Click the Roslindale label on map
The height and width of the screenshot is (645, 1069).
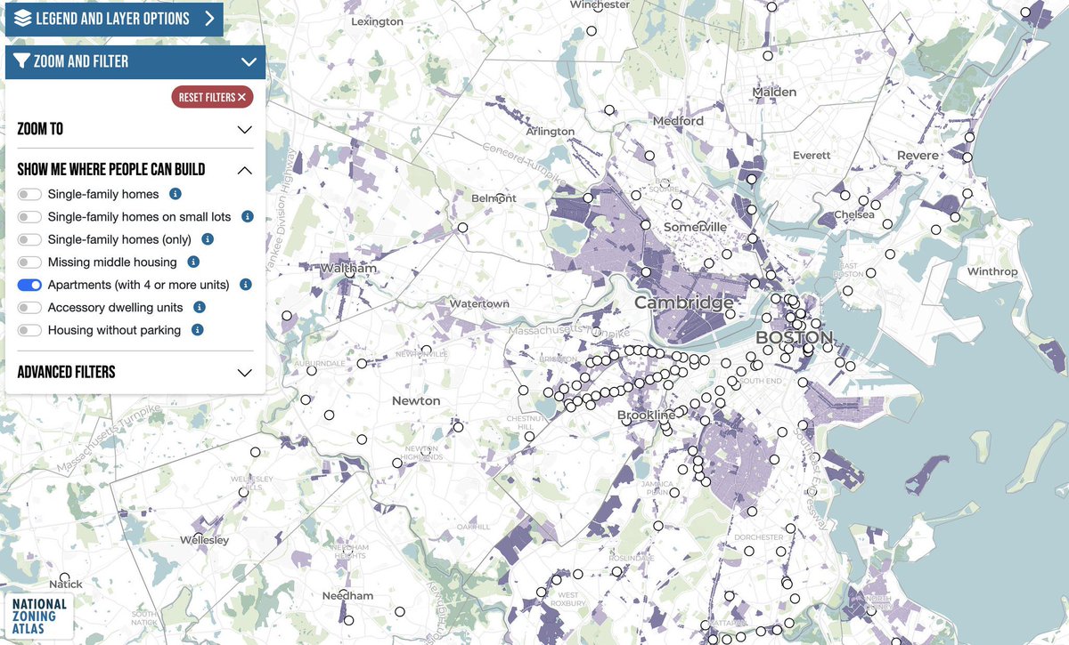click(633, 557)
